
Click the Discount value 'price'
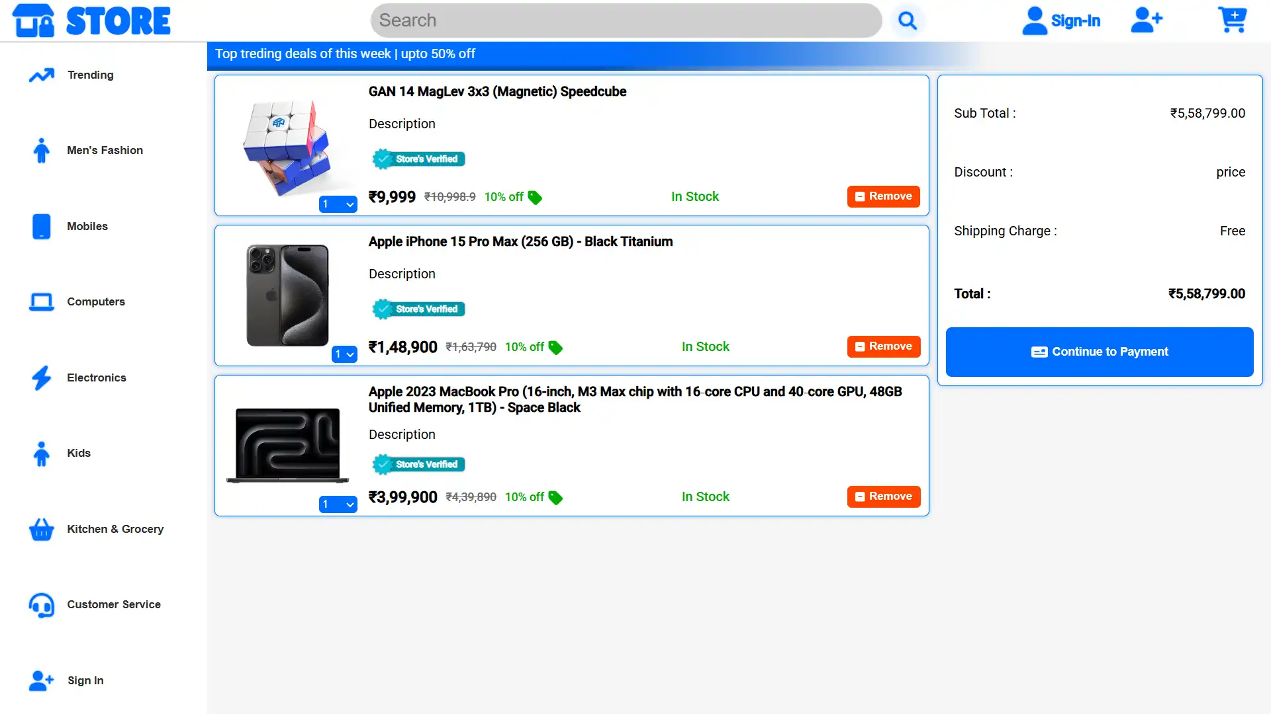tap(1231, 173)
